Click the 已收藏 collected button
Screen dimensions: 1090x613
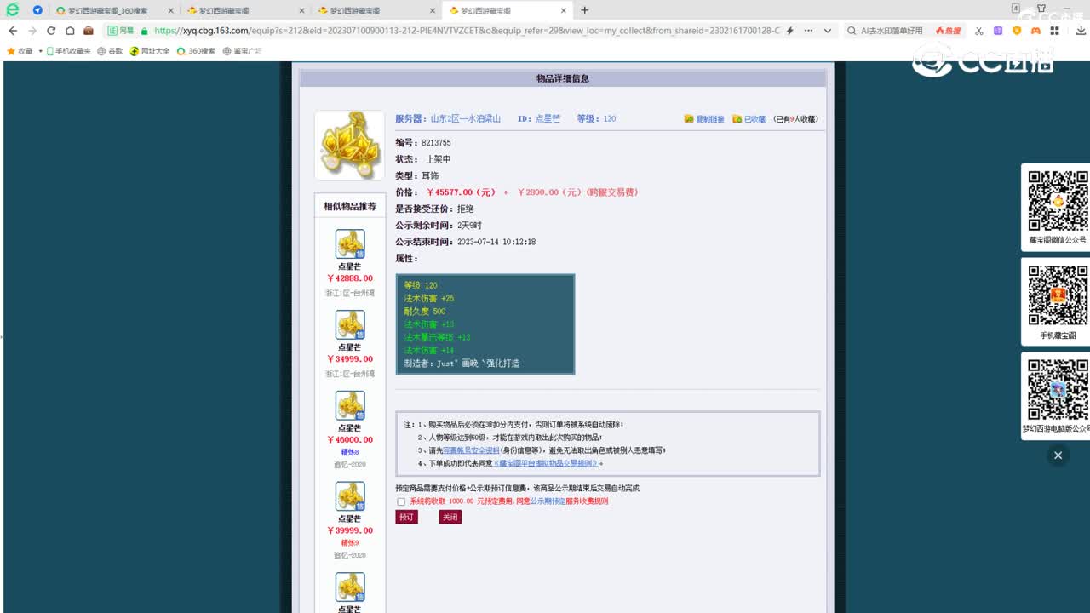tap(749, 119)
